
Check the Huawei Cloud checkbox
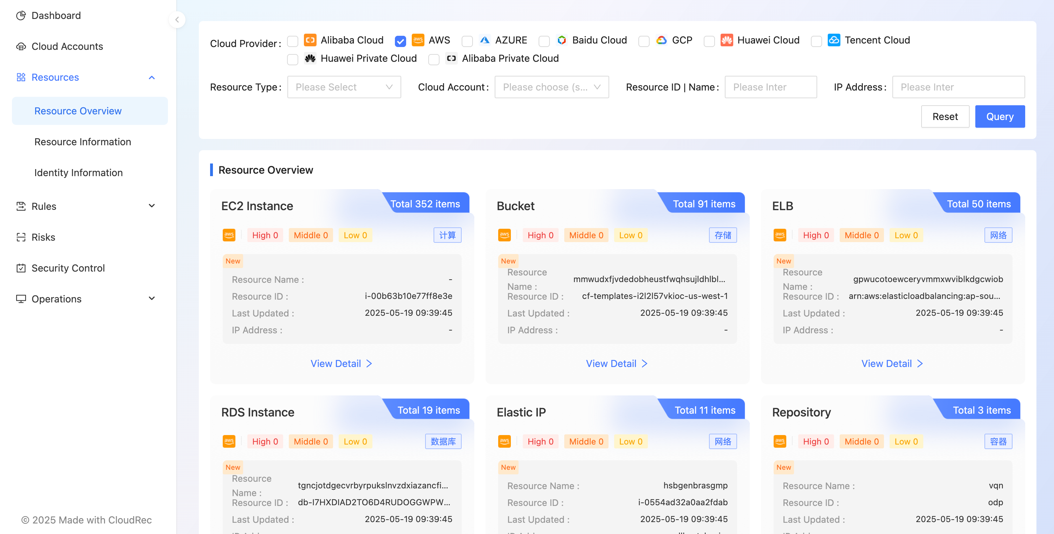[x=709, y=41]
